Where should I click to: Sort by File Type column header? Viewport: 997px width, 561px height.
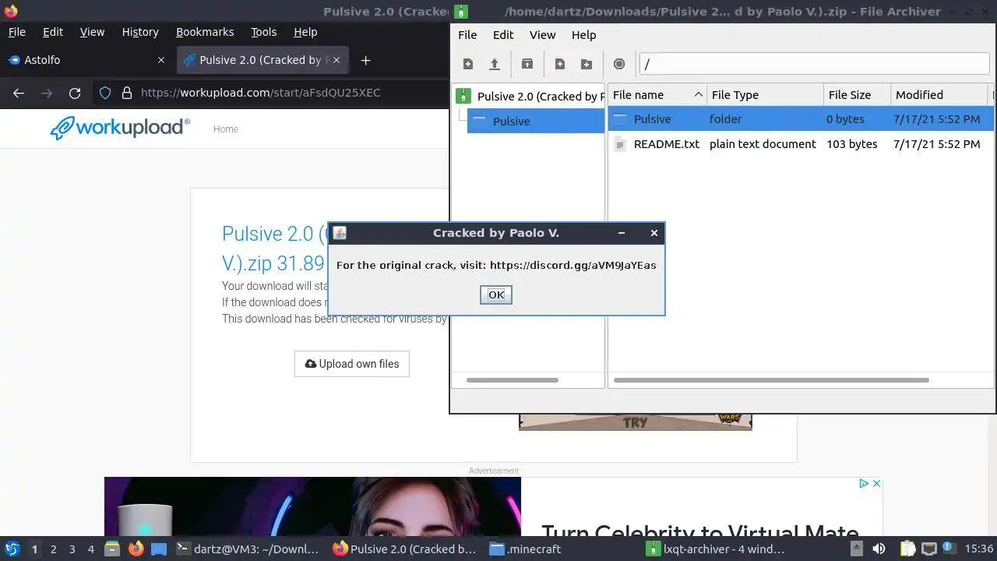click(x=765, y=95)
